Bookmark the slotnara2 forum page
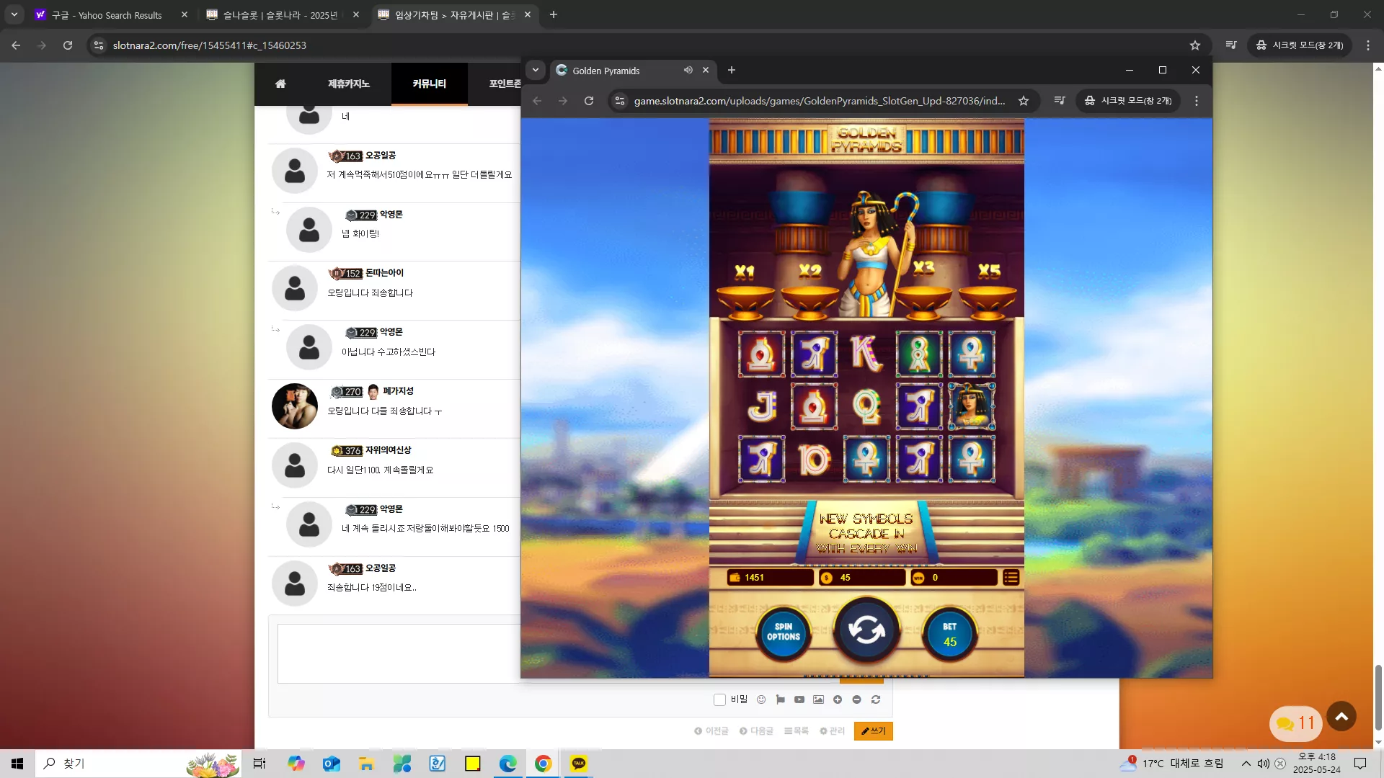 pyautogui.click(x=1195, y=45)
